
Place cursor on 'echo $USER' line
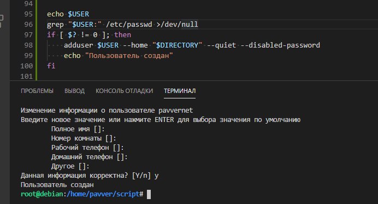pos(68,14)
